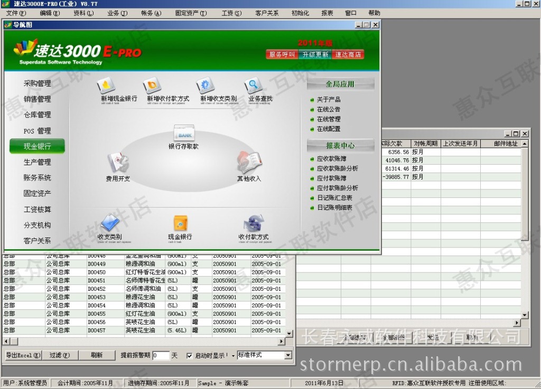Image resolution: width=541 pixels, height=389 pixels.
Task: Open the 报表 menu
Action: [327, 13]
